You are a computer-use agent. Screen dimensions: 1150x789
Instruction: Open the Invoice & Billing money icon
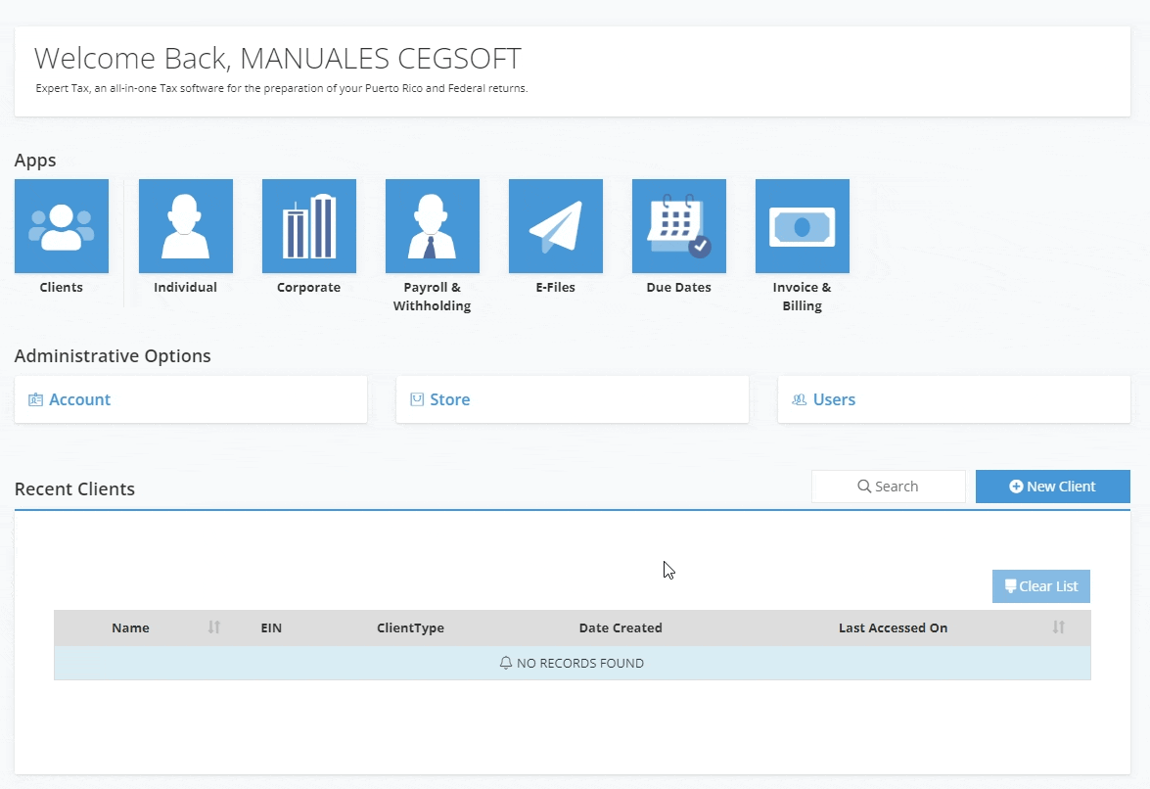click(802, 226)
